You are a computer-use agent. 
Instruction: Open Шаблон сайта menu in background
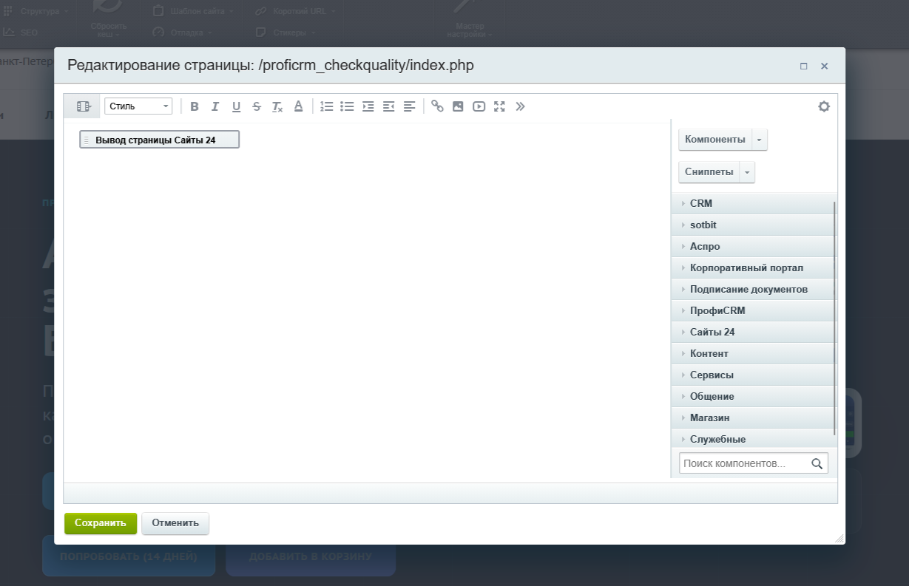tap(195, 12)
